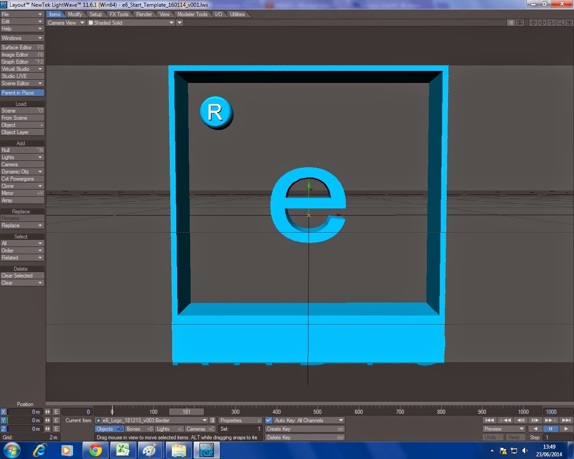The image size is (574, 459).
Task: Open the Modeler Tools menu
Action: [192, 14]
